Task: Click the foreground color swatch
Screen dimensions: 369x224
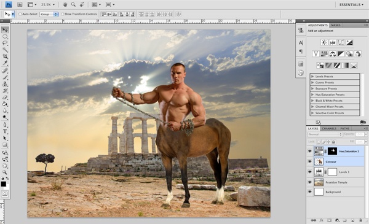Action: (x=3, y=184)
